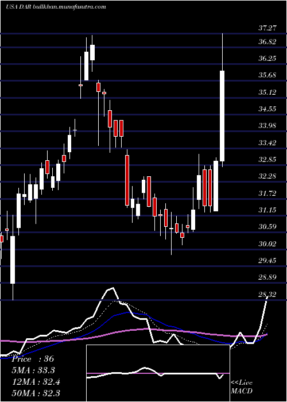The image size is (287, 402).
Task: Click the tall white latest candlestick body
Action: tap(222, 116)
